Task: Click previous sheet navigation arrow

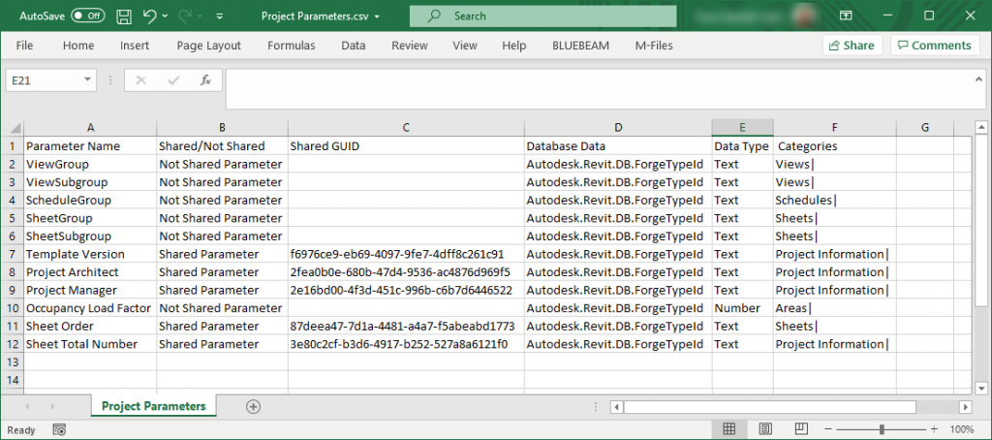Action: point(27,406)
